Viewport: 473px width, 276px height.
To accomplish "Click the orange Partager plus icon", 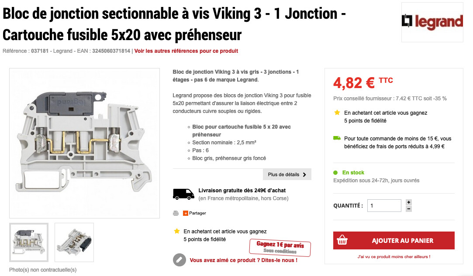I will pos(186,213).
